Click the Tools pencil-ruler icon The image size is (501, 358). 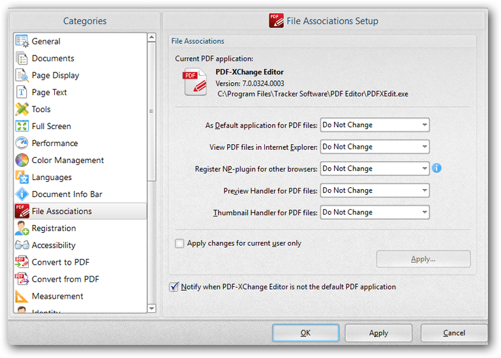[x=22, y=109]
